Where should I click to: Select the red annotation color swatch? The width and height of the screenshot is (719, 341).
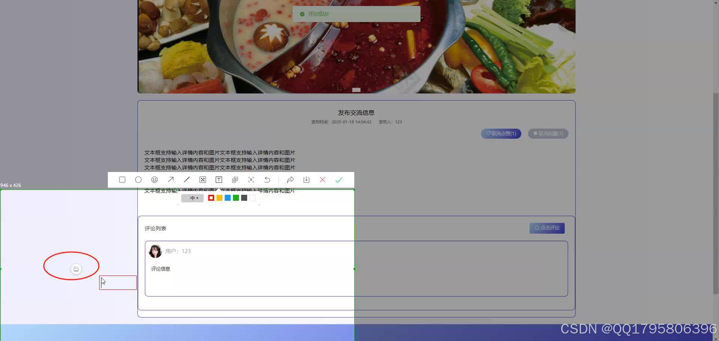click(211, 198)
